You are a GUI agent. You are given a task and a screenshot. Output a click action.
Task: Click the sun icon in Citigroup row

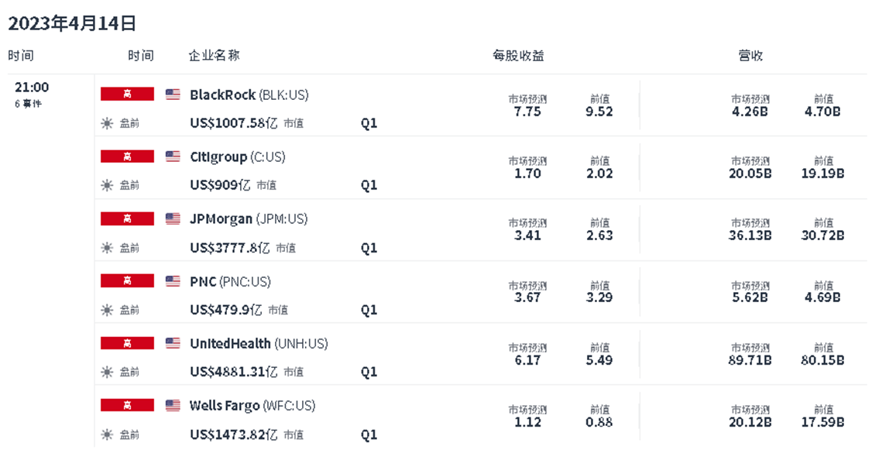point(107,185)
